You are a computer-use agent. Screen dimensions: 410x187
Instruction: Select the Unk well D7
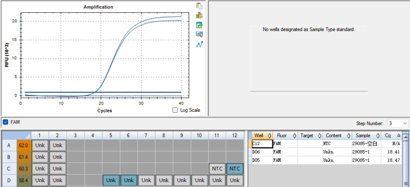coord(146,180)
